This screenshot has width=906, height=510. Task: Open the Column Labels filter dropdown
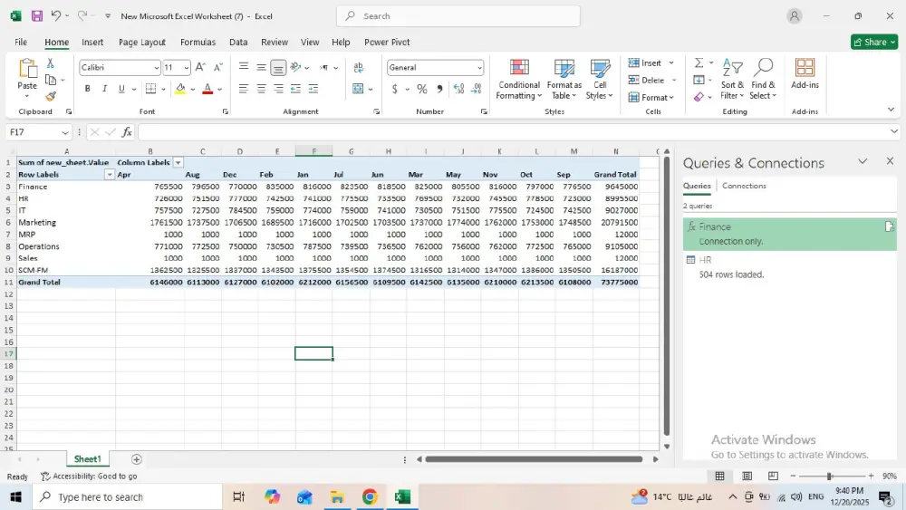point(178,162)
